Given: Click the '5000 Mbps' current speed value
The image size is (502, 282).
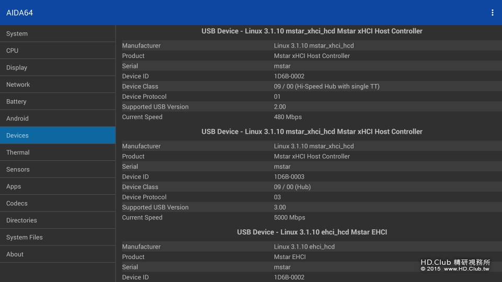Looking at the screenshot, I should pos(289,217).
